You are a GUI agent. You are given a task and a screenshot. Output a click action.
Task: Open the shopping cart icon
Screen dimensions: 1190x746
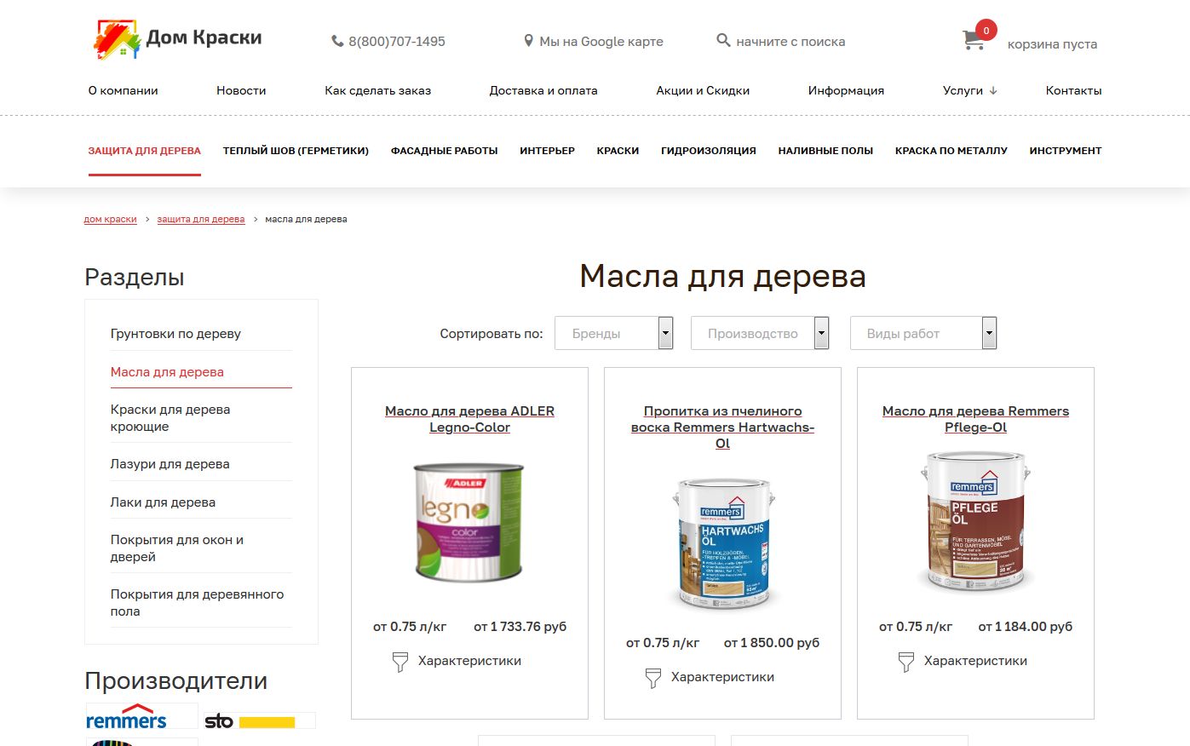(974, 40)
